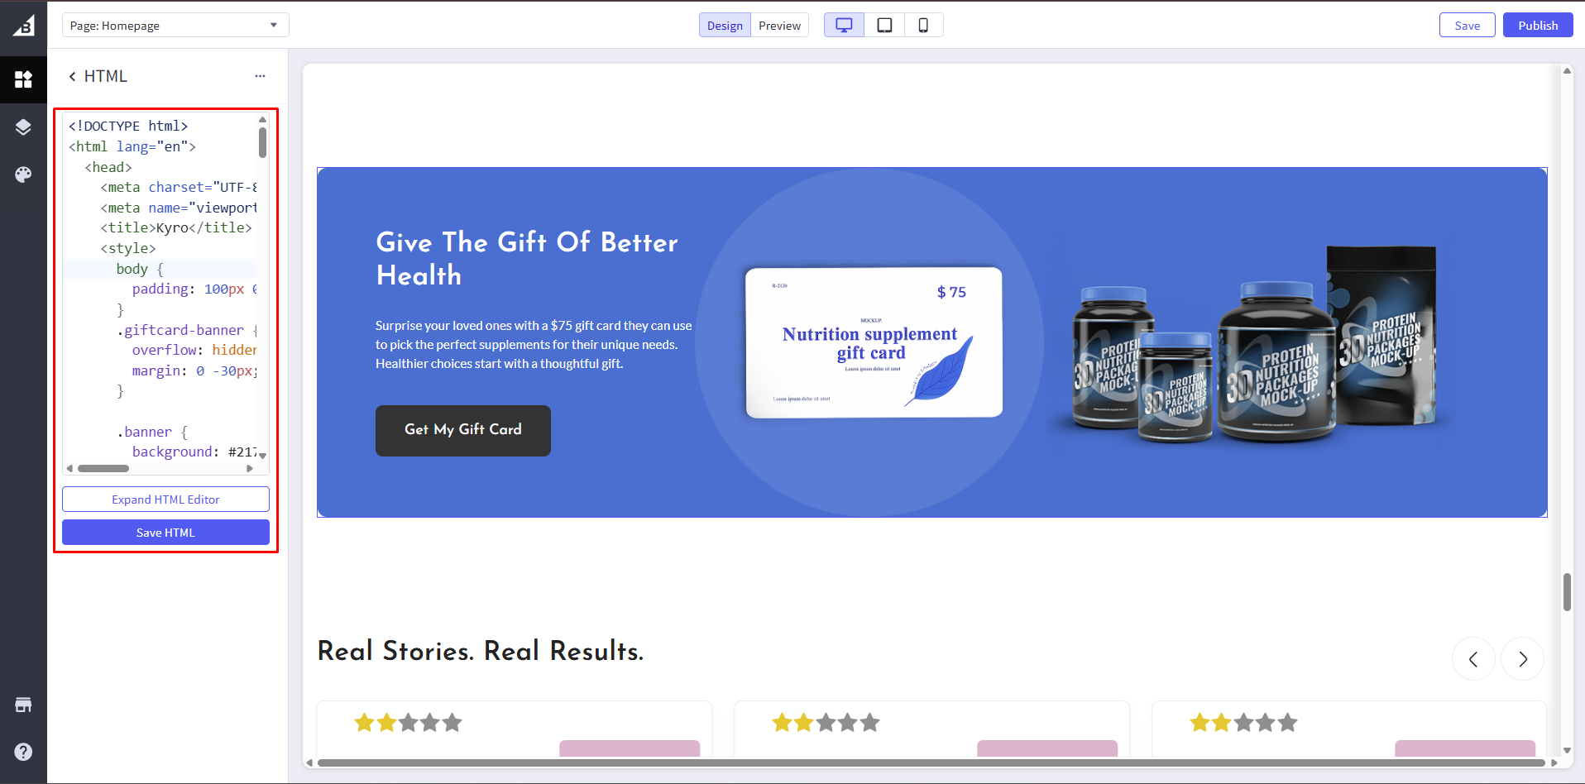This screenshot has width=1585, height=784.
Task: Open the Widgets panel icon
Action: [x=23, y=79]
